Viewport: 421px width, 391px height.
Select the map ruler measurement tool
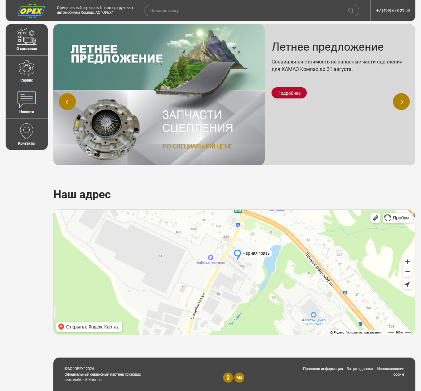375,218
